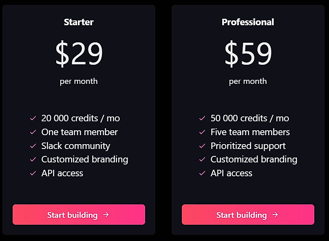Screen dimensions: 329x241
Task: Click the $59 price text
Action: [248, 53]
